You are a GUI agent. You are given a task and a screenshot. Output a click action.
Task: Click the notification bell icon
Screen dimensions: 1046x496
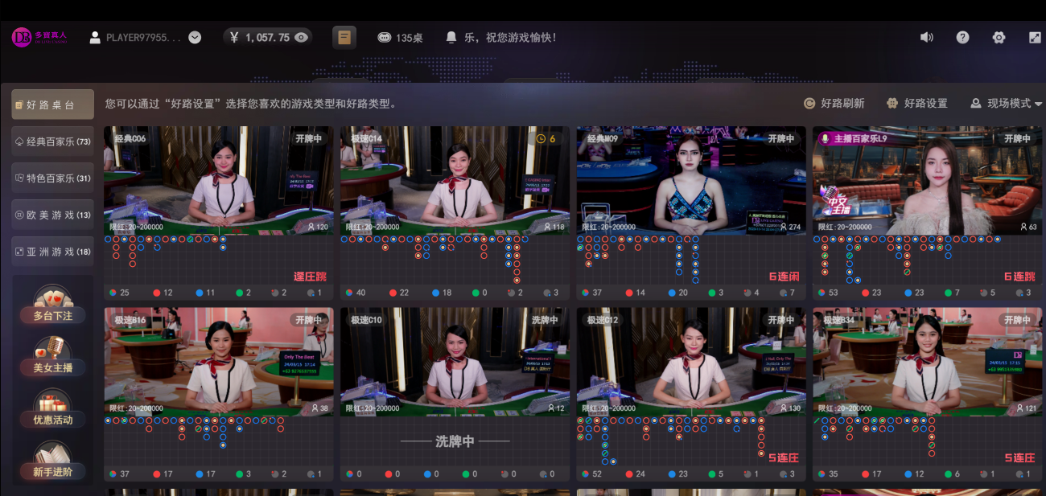pos(451,37)
